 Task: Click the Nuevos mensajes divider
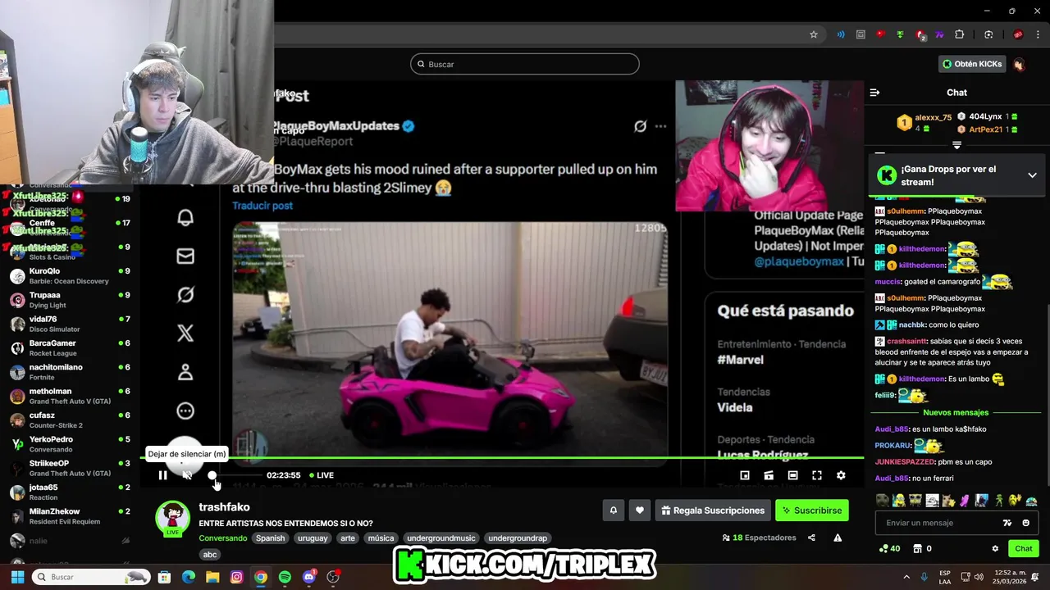[956, 413]
